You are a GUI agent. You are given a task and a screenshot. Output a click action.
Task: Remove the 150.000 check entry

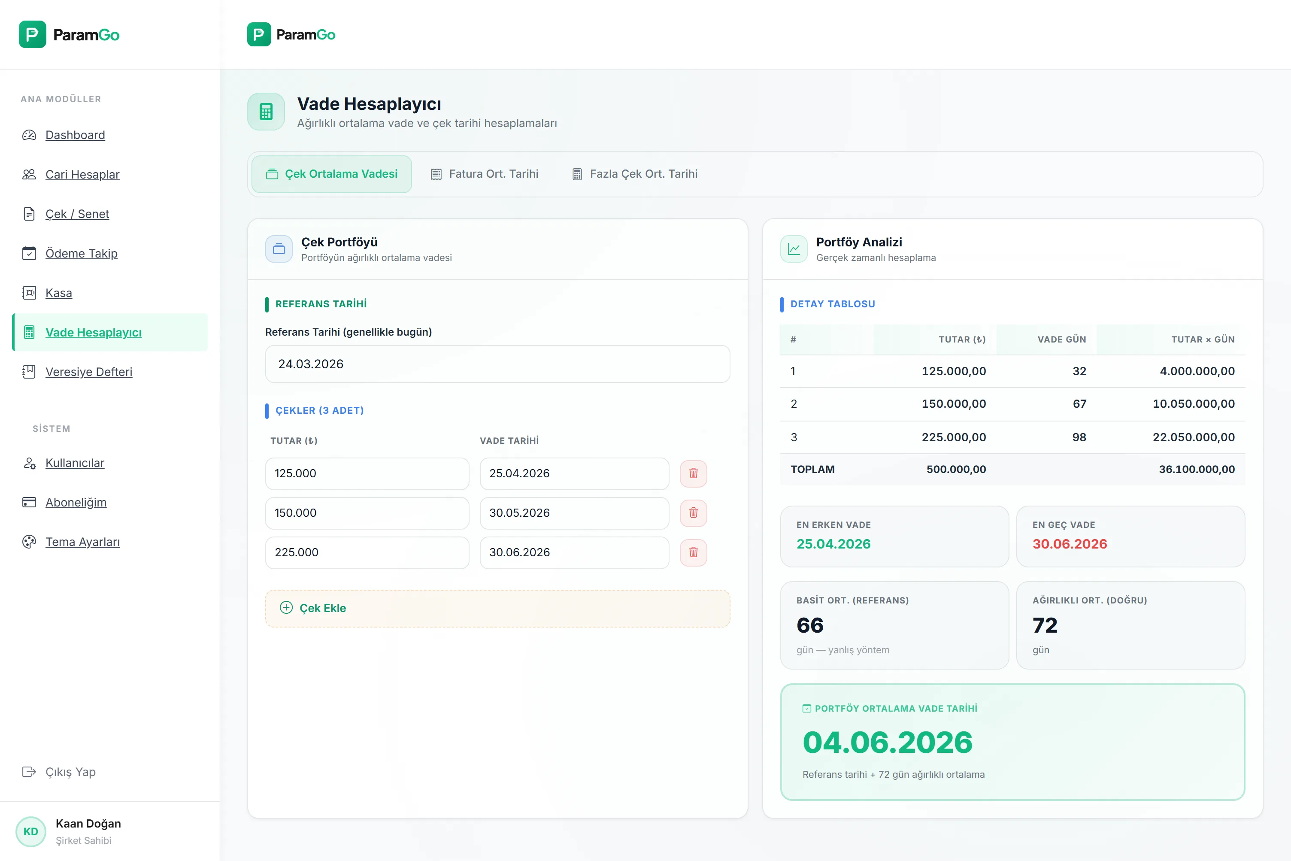tap(693, 513)
